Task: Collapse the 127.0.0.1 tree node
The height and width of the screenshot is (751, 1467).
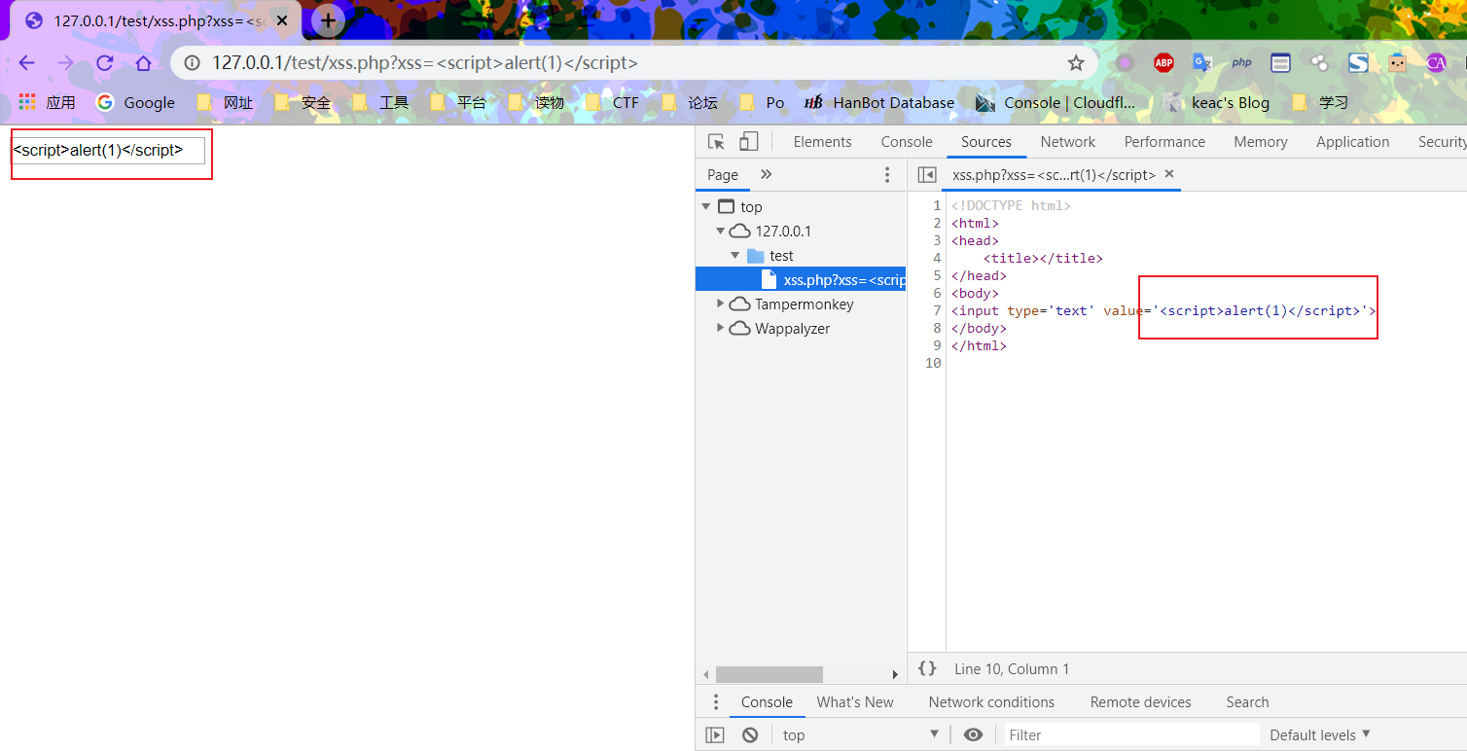Action: 721,232
